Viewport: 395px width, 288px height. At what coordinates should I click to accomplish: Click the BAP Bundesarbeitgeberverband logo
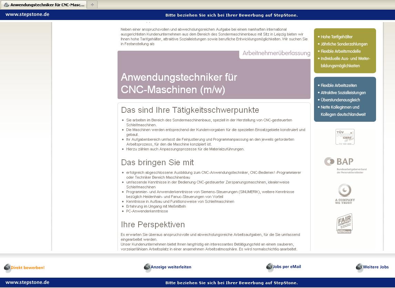(345, 165)
